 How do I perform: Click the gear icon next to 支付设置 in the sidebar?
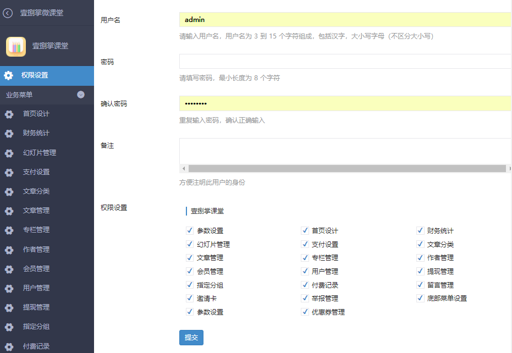pyautogui.click(x=9, y=172)
